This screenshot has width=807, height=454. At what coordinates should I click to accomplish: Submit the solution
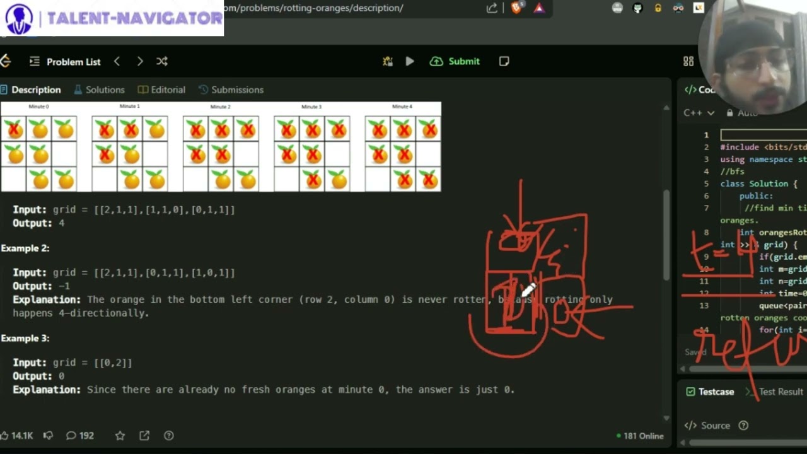(455, 61)
